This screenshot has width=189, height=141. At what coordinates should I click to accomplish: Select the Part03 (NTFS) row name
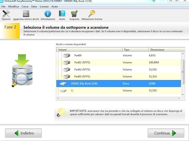[82, 76]
